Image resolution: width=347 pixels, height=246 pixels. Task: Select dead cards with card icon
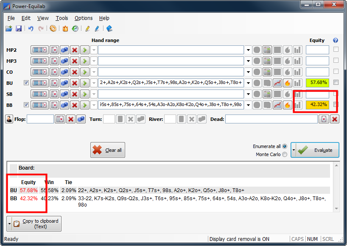[324, 119]
